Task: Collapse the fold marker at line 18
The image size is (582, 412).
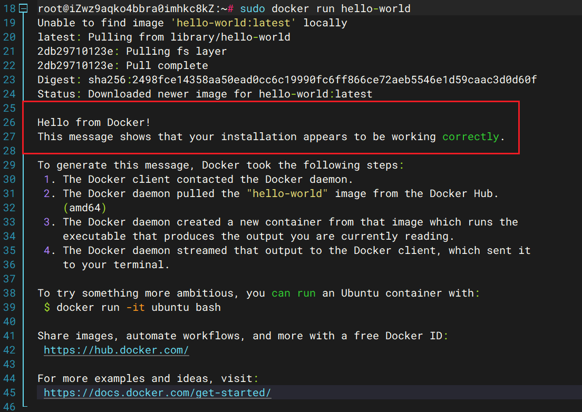Action: click(23, 8)
